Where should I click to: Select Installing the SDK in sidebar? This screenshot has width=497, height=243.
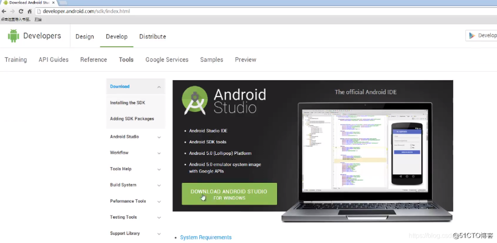pyautogui.click(x=128, y=103)
